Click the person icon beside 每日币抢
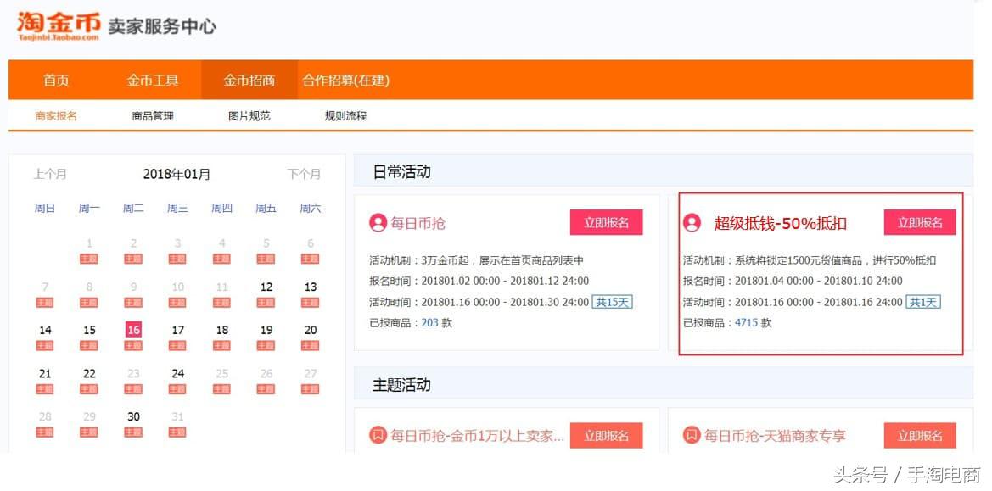992x491 pixels. (x=379, y=222)
